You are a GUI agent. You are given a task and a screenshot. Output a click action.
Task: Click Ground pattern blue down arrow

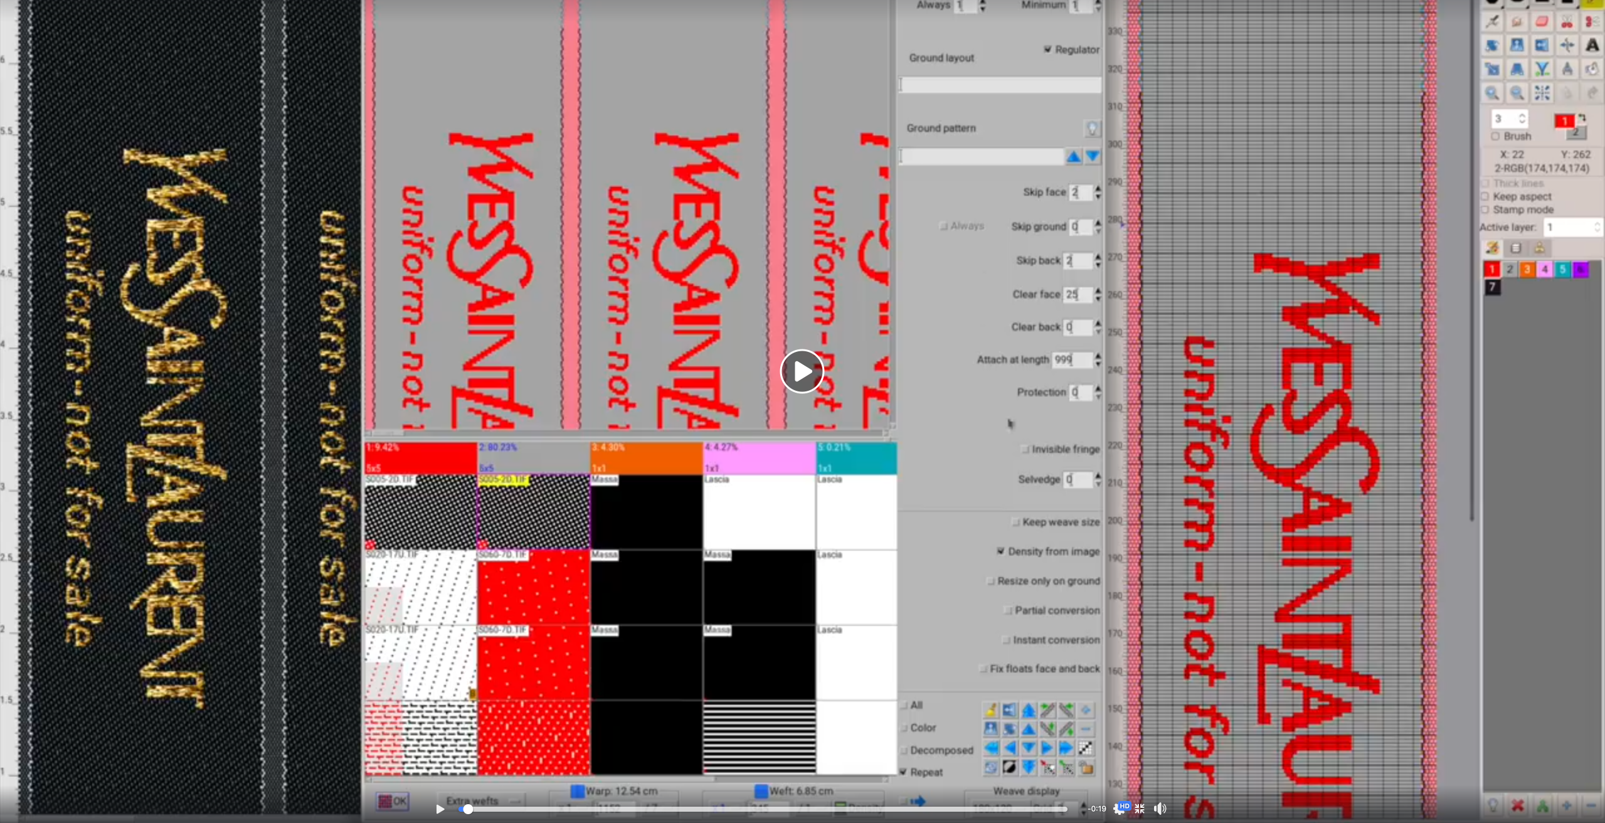1093,156
